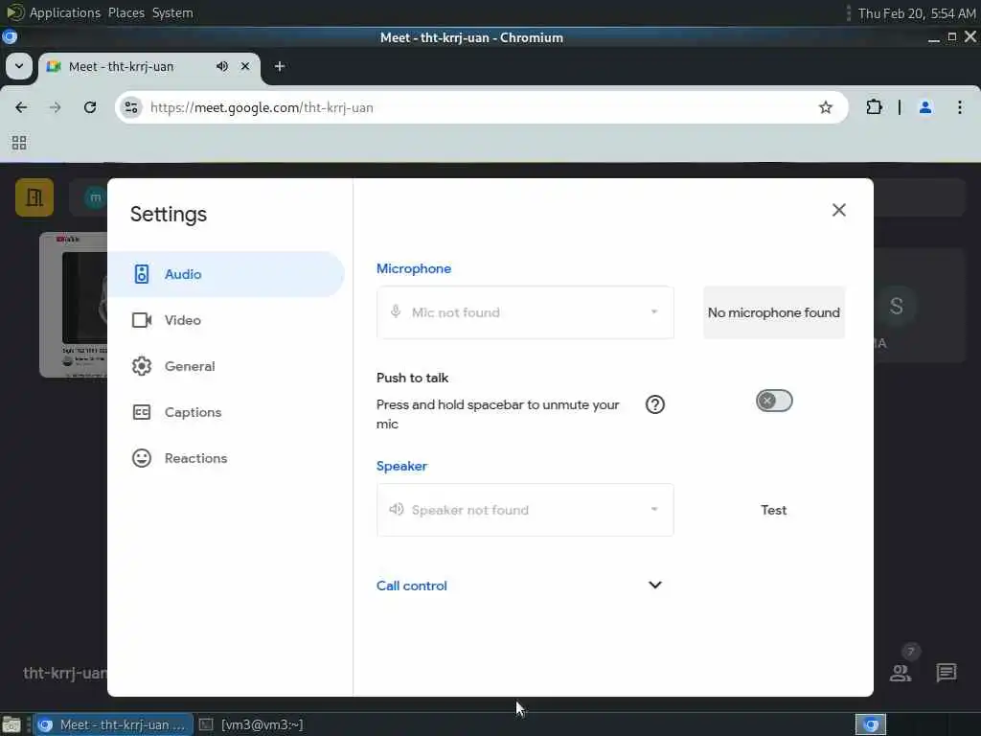
Task: Open the Reactions settings tab
Action: click(226, 458)
